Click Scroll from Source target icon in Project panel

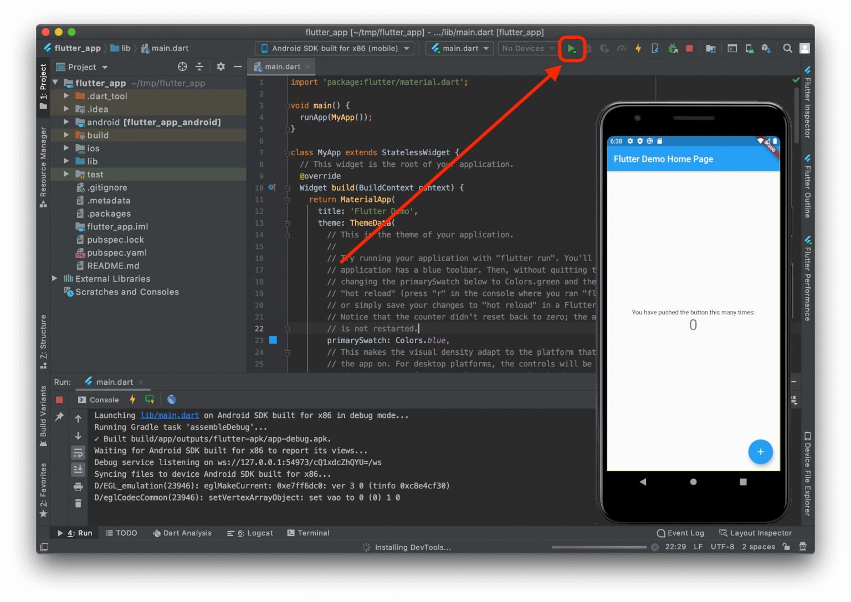point(182,67)
